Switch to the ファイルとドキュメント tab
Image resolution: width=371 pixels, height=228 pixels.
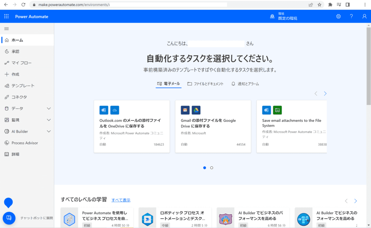click(x=205, y=84)
